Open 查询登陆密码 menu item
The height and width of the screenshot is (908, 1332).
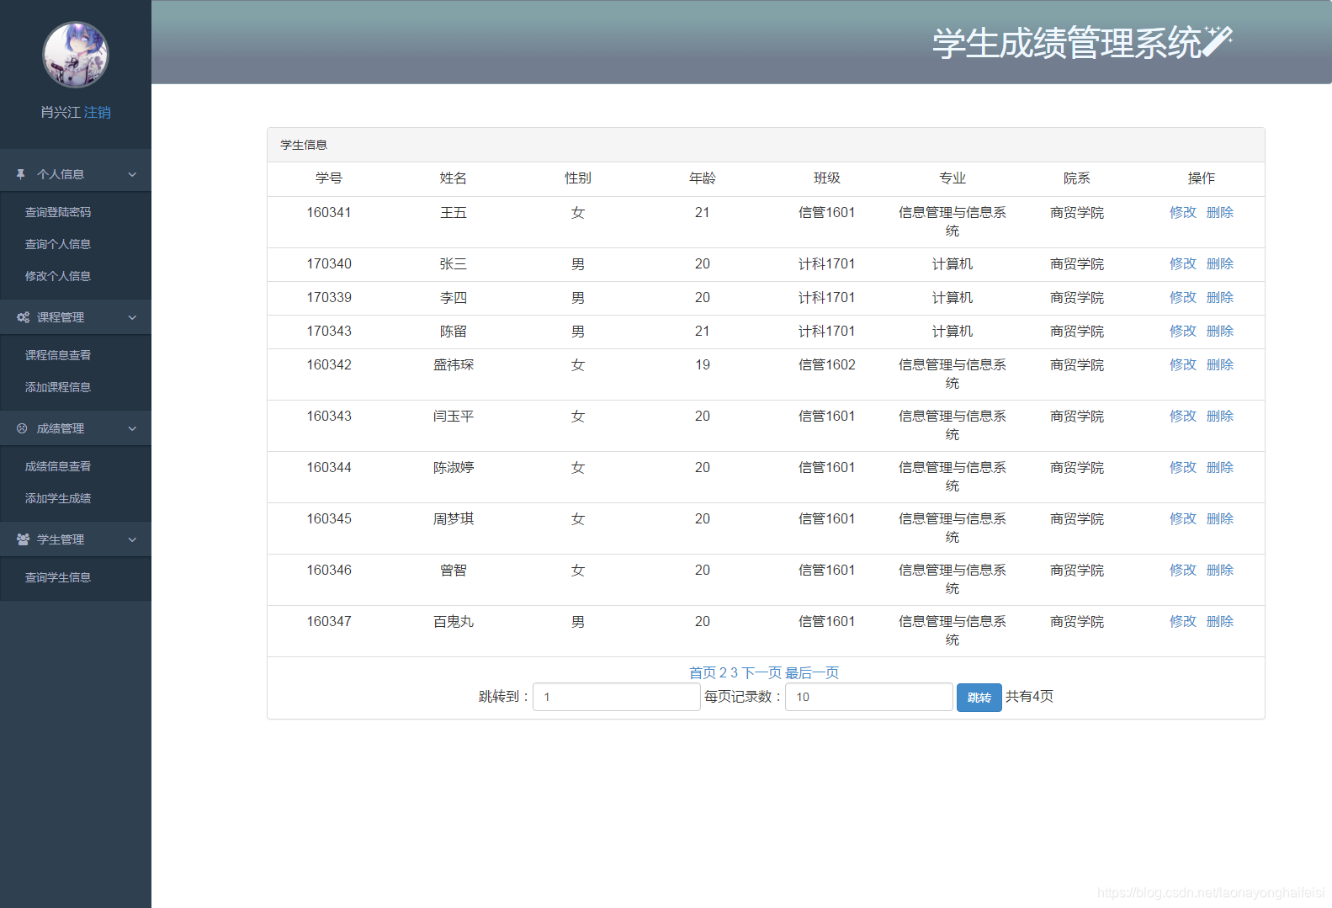coord(58,212)
